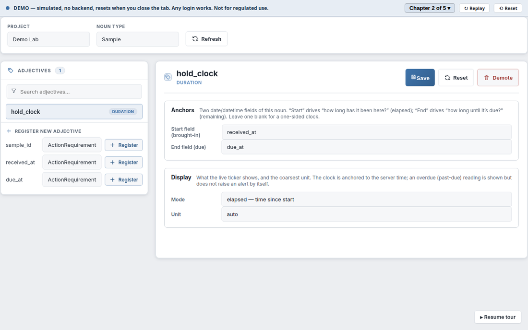This screenshot has height=330, width=528.
Task: Click the Refresh button
Action: click(x=206, y=39)
